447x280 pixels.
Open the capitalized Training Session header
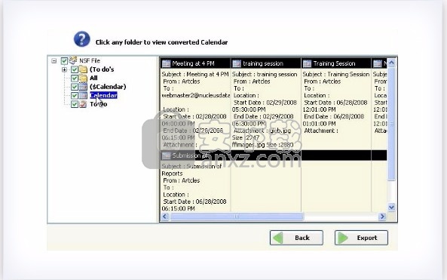(336, 63)
